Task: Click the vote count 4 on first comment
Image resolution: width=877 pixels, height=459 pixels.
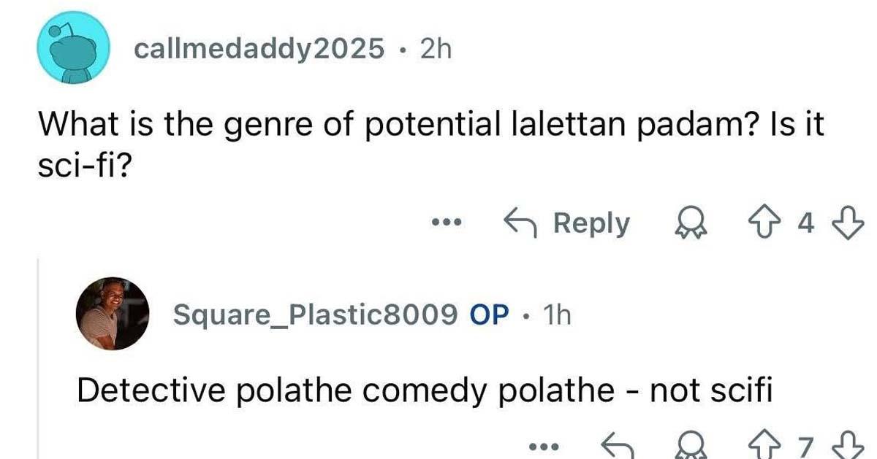Action: (806, 223)
